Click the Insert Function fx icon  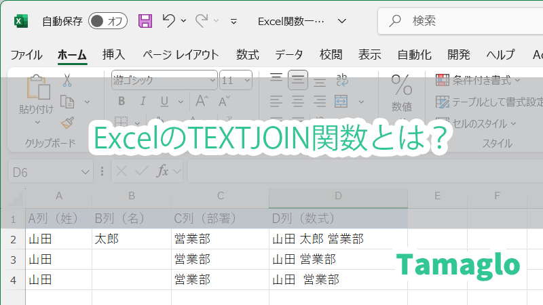(163, 171)
